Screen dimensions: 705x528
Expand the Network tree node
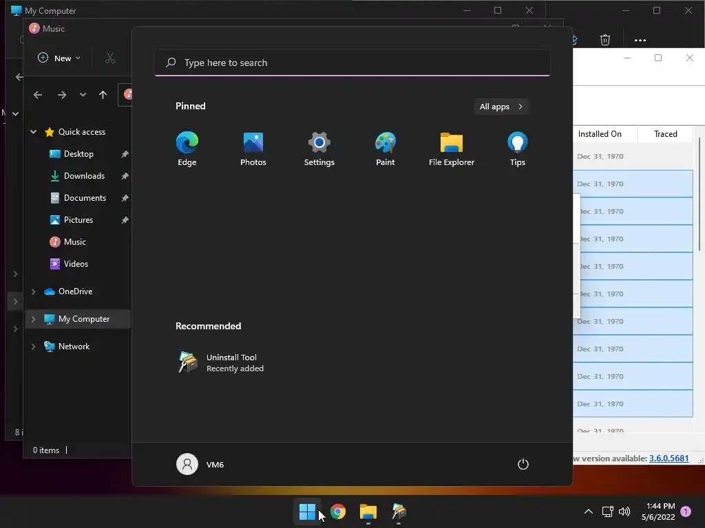point(33,346)
